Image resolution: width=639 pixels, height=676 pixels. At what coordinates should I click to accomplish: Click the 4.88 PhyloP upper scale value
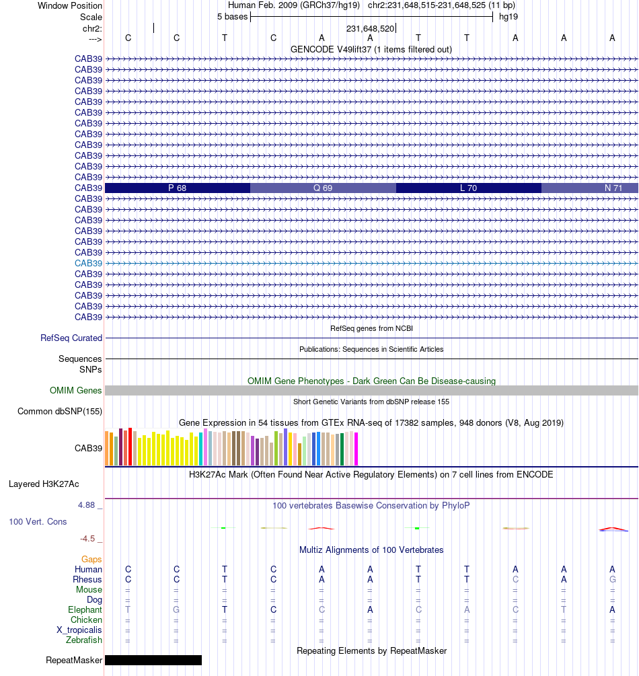click(x=86, y=505)
